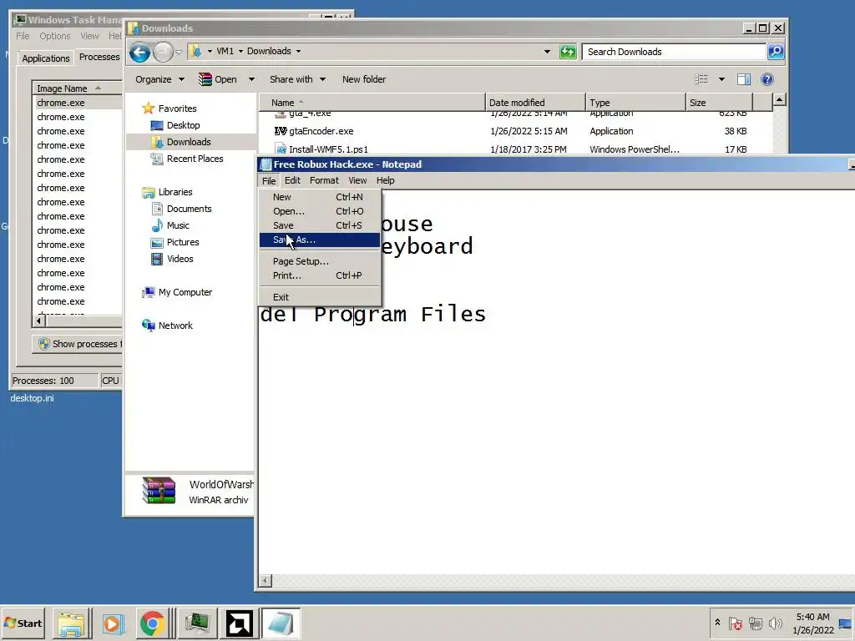Expand the VM1 breadcrumb arrow
The image size is (855, 641).
pyautogui.click(x=240, y=51)
